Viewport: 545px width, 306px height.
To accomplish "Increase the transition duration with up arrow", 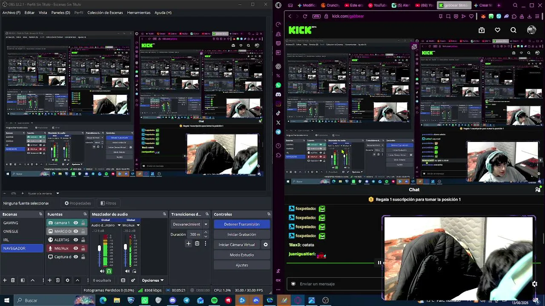I will click(206, 233).
